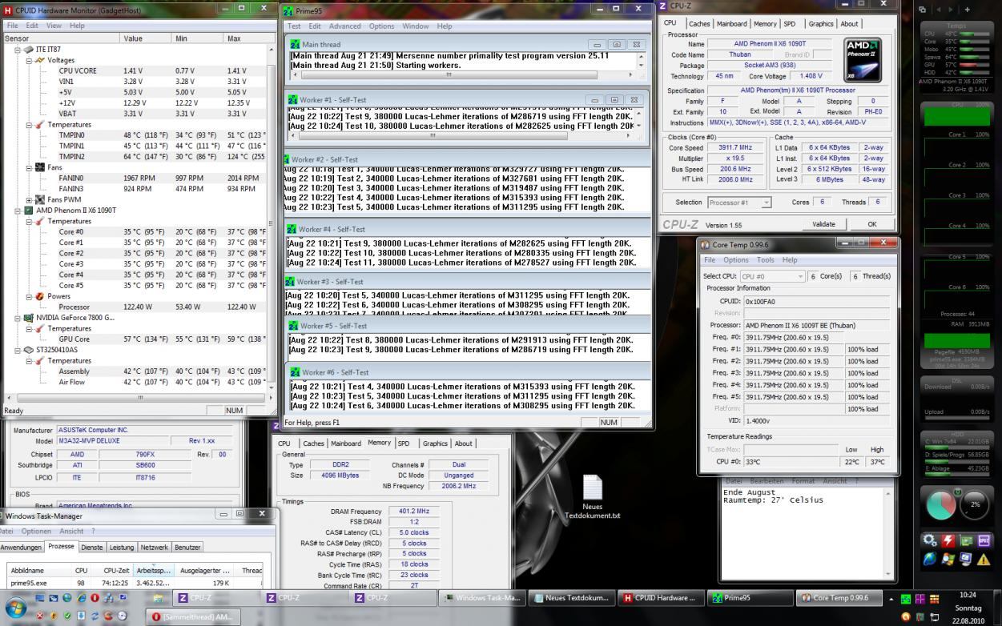Viewport: 1002px width, 626px height.
Task: Collapse the Powers tree node
Action: 29,296
